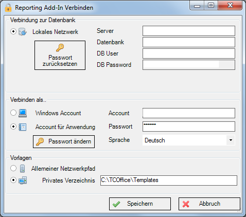246x217 pixels.
Task: Click into the Server text field
Action: (x=189, y=31)
